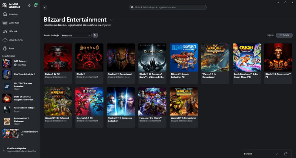The image size is (296, 158).
Task: Click the ULTIMATE badge under username
Action: pyautogui.click(x=14, y=7)
